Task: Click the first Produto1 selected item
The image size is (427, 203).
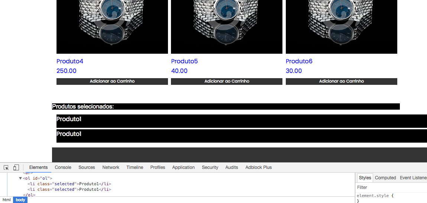Action: click(242, 121)
